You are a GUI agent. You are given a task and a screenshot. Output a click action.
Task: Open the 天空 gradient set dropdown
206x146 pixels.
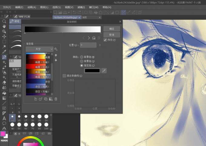(x=39, y=49)
